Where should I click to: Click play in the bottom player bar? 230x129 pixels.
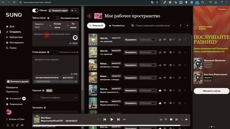coord(112,119)
